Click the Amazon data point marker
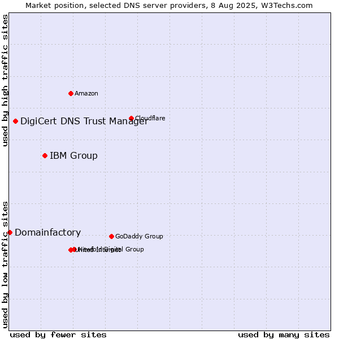 point(71,93)
